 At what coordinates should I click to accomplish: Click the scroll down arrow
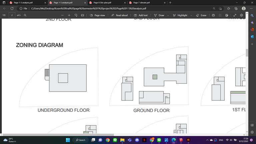point(247,132)
